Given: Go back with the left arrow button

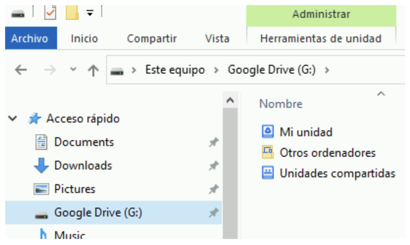Looking at the screenshot, I should [x=20, y=70].
